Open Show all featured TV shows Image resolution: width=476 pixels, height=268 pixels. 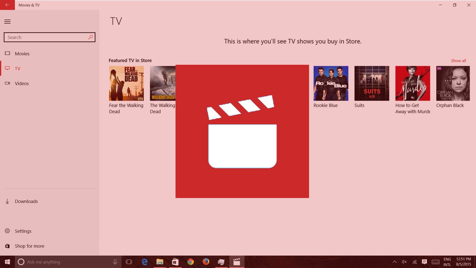(458, 60)
